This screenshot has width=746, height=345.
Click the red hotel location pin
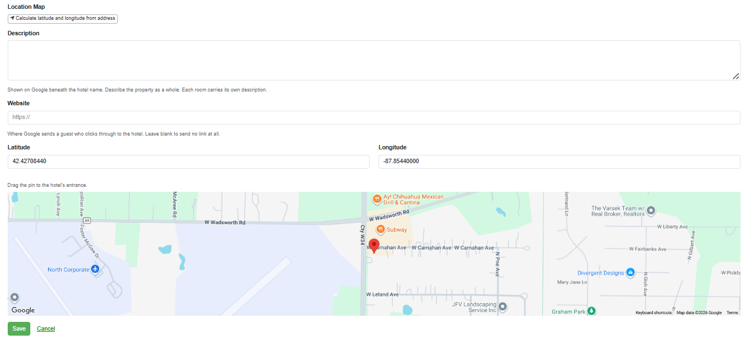[374, 246]
